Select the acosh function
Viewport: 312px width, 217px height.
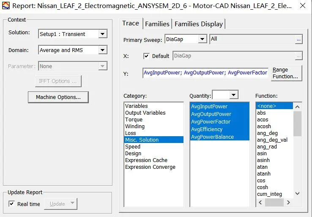coord(274,126)
